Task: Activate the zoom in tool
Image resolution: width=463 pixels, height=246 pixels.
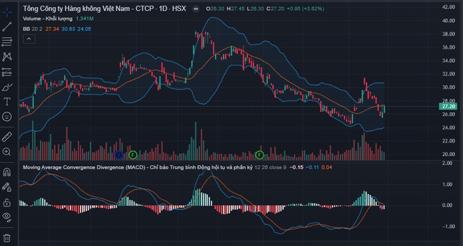Action: [x=7, y=152]
